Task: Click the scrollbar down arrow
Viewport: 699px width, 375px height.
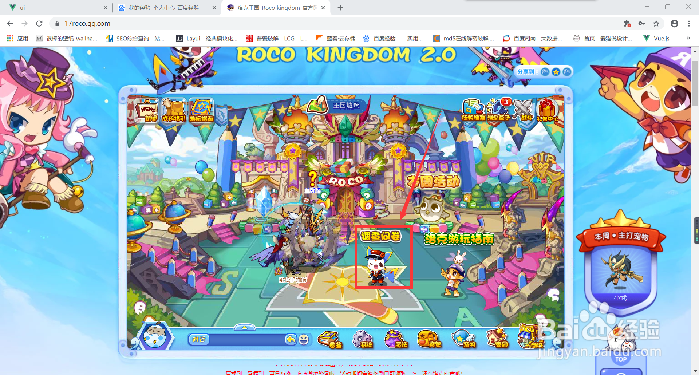Action: point(695,371)
